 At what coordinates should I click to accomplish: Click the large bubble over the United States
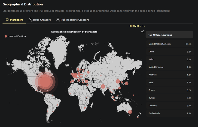pos(45,82)
